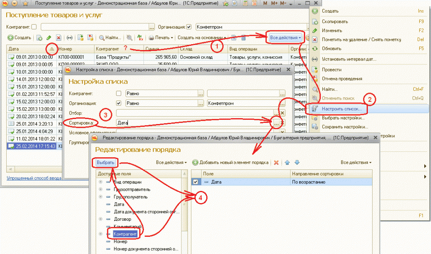
Task: Uncheck the Организация checkbox in main form
Action: tap(189, 27)
